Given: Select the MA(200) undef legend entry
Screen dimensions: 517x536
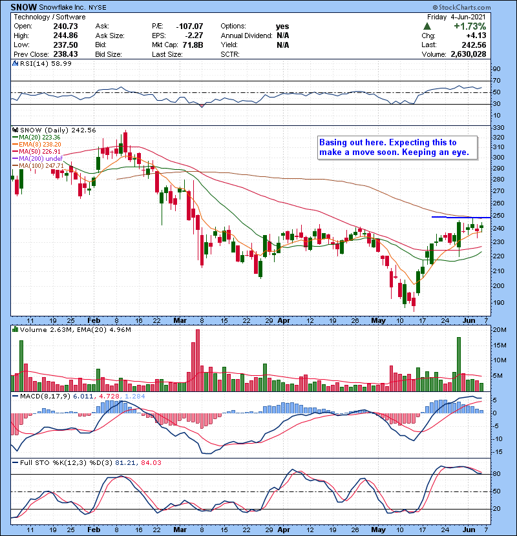Looking at the screenshot, I should pyautogui.click(x=37, y=159).
